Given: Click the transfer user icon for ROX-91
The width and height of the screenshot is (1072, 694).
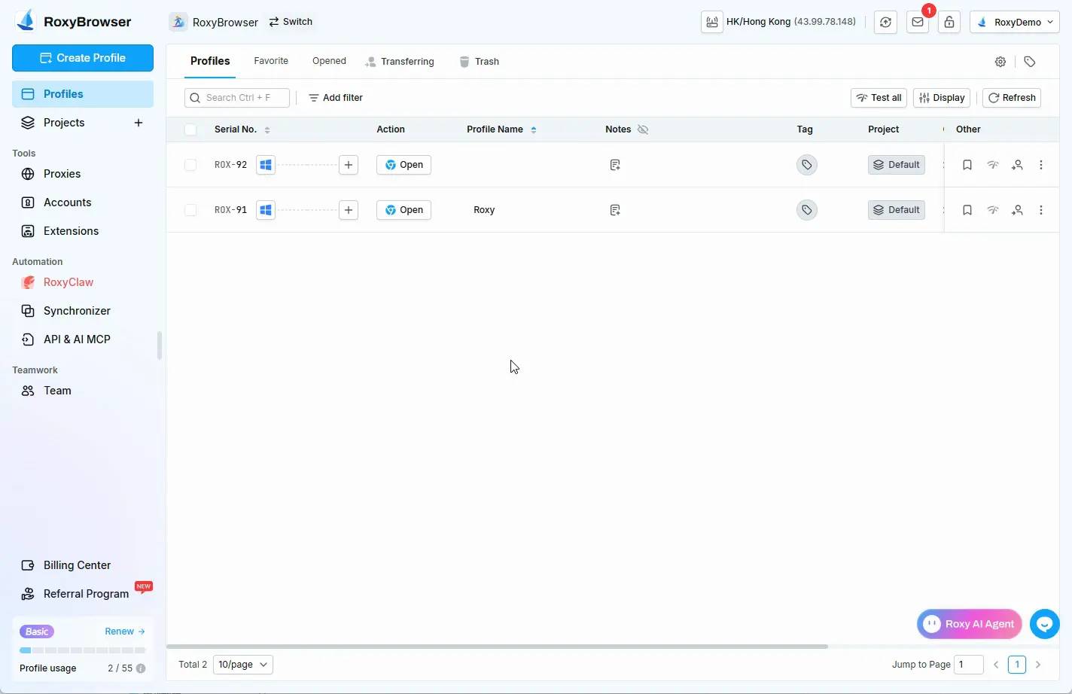Looking at the screenshot, I should (x=1017, y=210).
